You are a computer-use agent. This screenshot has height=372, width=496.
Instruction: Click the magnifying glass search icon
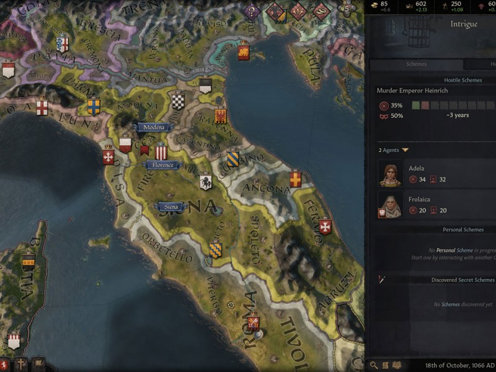tap(374, 365)
